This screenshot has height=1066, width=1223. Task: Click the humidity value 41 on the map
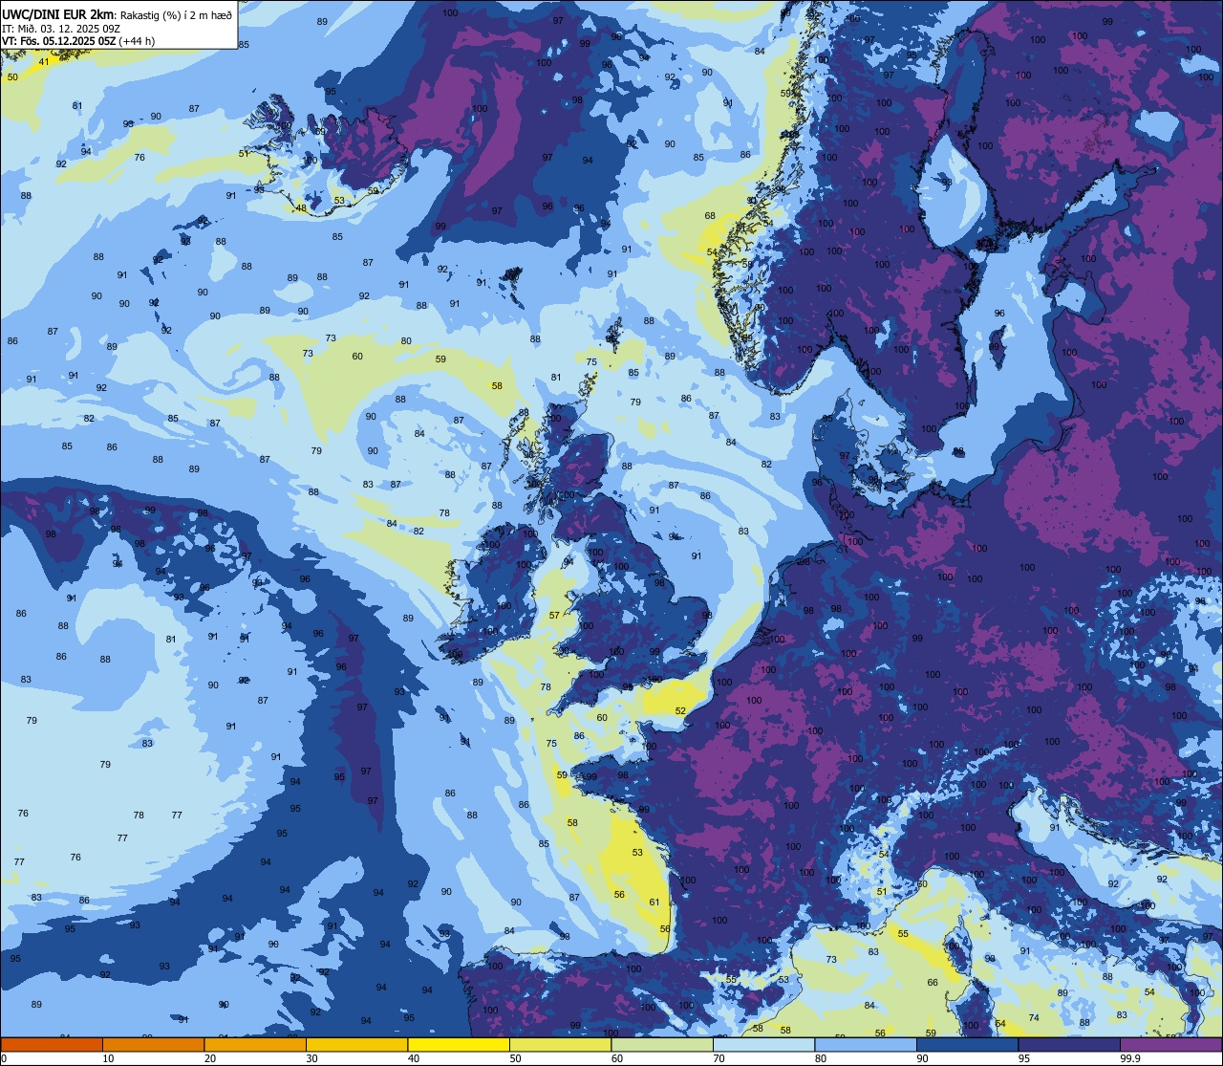click(x=44, y=62)
